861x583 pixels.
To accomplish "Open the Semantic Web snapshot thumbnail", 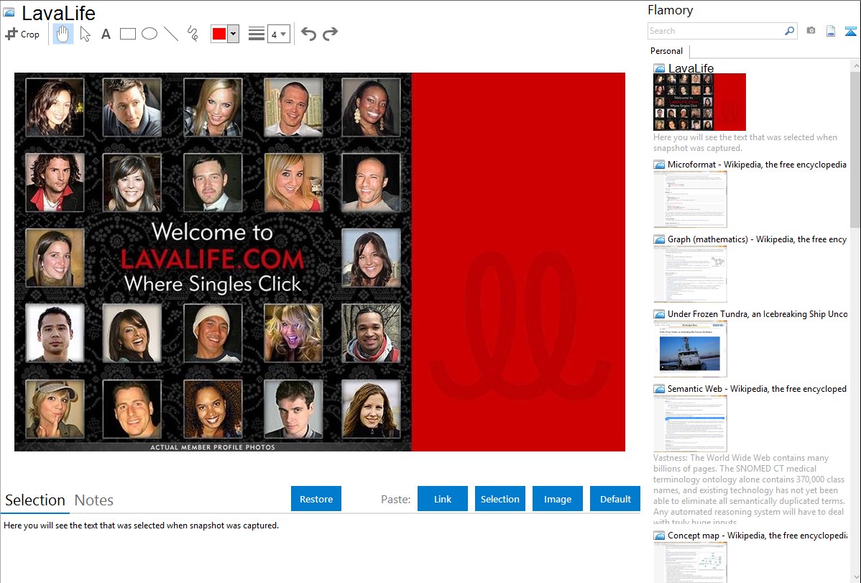I will click(x=690, y=423).
